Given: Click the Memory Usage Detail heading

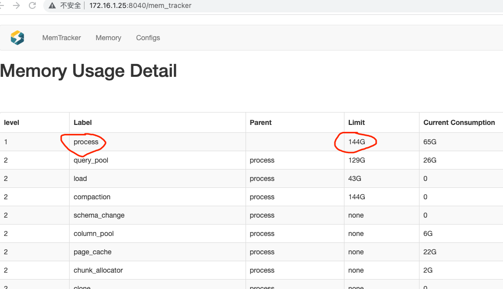Looking at the screenshot, I should [x=88, y=71].
